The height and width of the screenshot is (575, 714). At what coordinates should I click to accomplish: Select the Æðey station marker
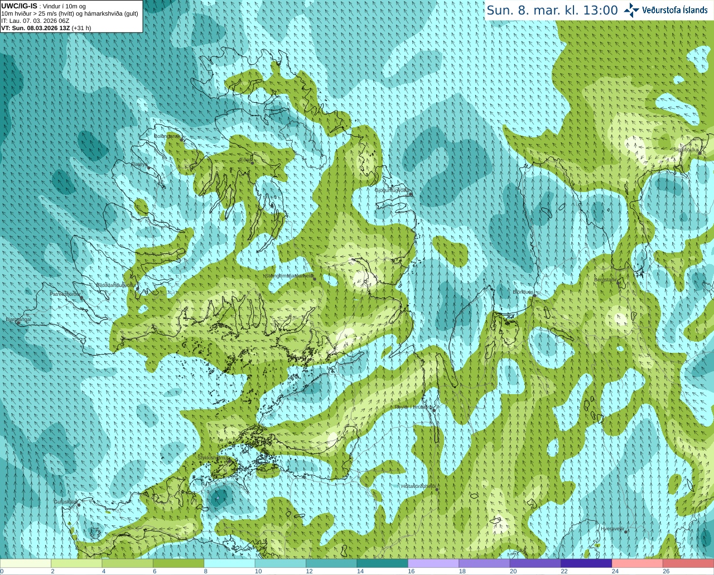point(252,162)
